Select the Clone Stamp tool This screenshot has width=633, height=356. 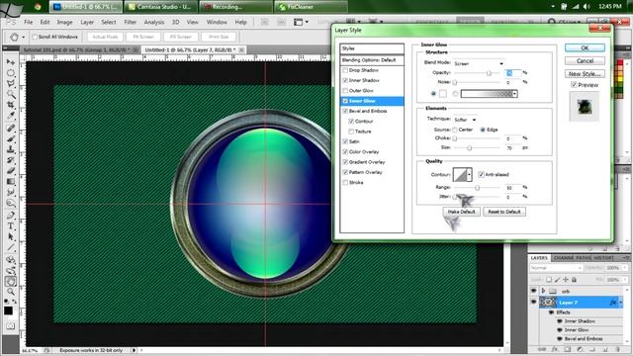point(11,149)
